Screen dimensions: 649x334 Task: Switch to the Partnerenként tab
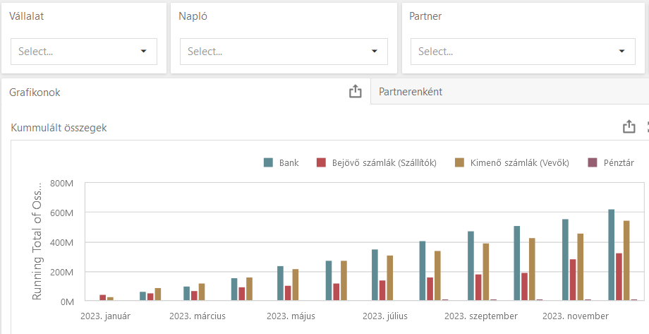point(411,92)
